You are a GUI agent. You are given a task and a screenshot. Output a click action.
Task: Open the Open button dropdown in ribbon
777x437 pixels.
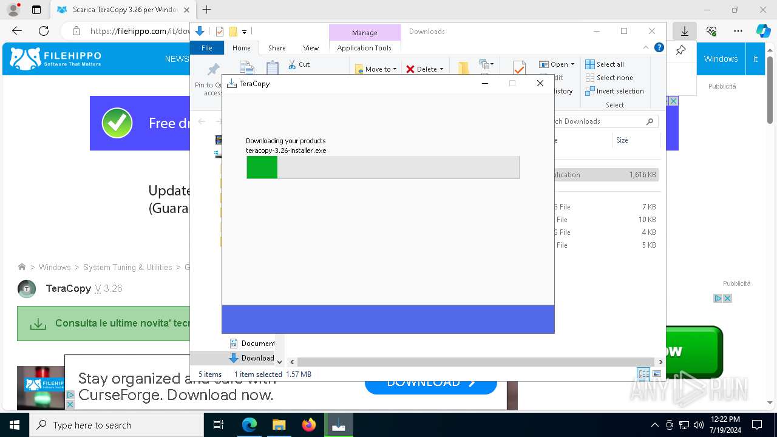tap(572, 64)
